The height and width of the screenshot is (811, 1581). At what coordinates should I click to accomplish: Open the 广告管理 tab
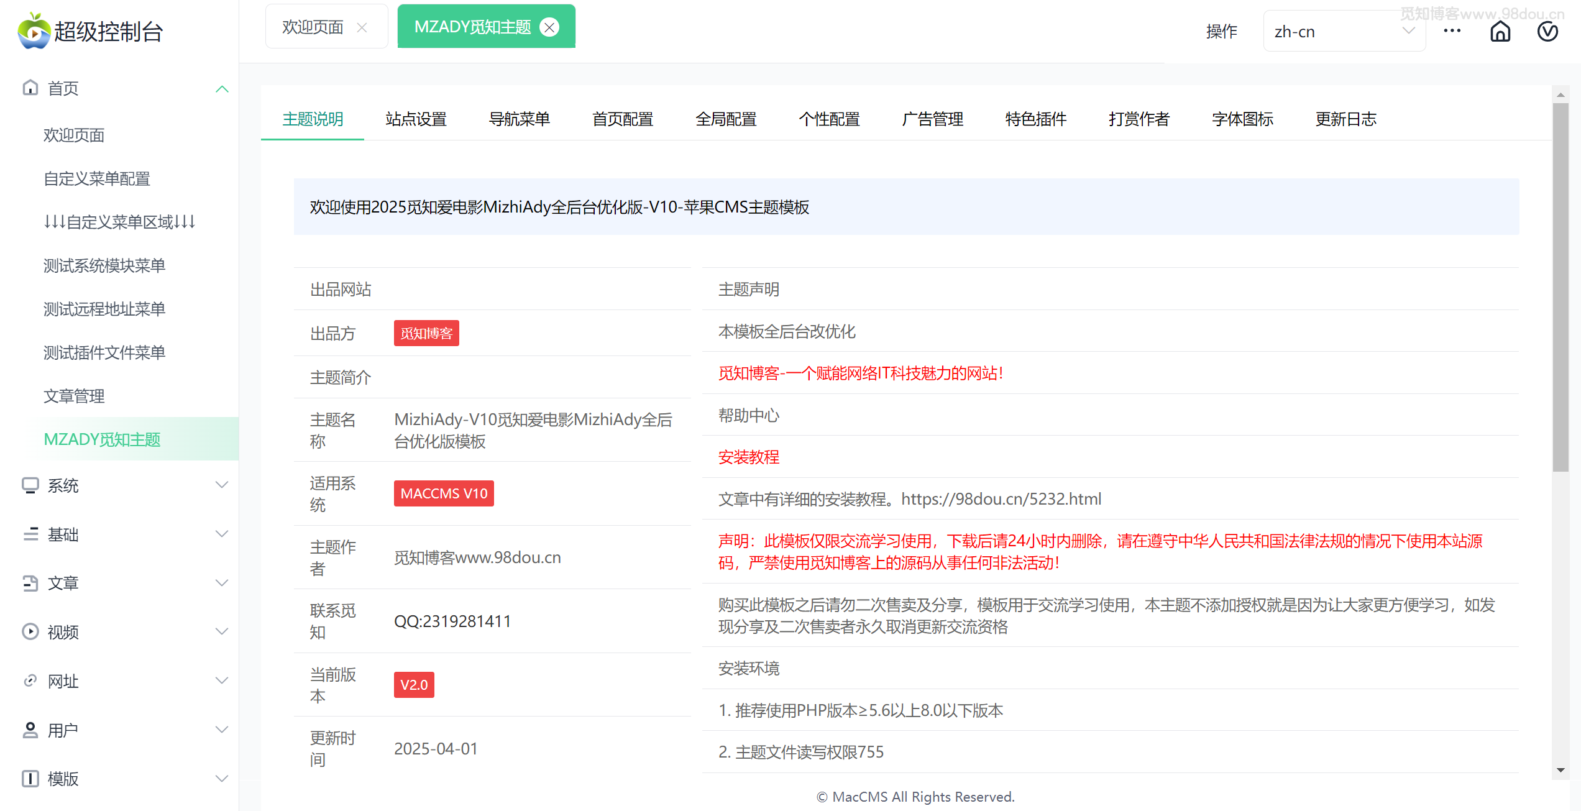point(933,119)
